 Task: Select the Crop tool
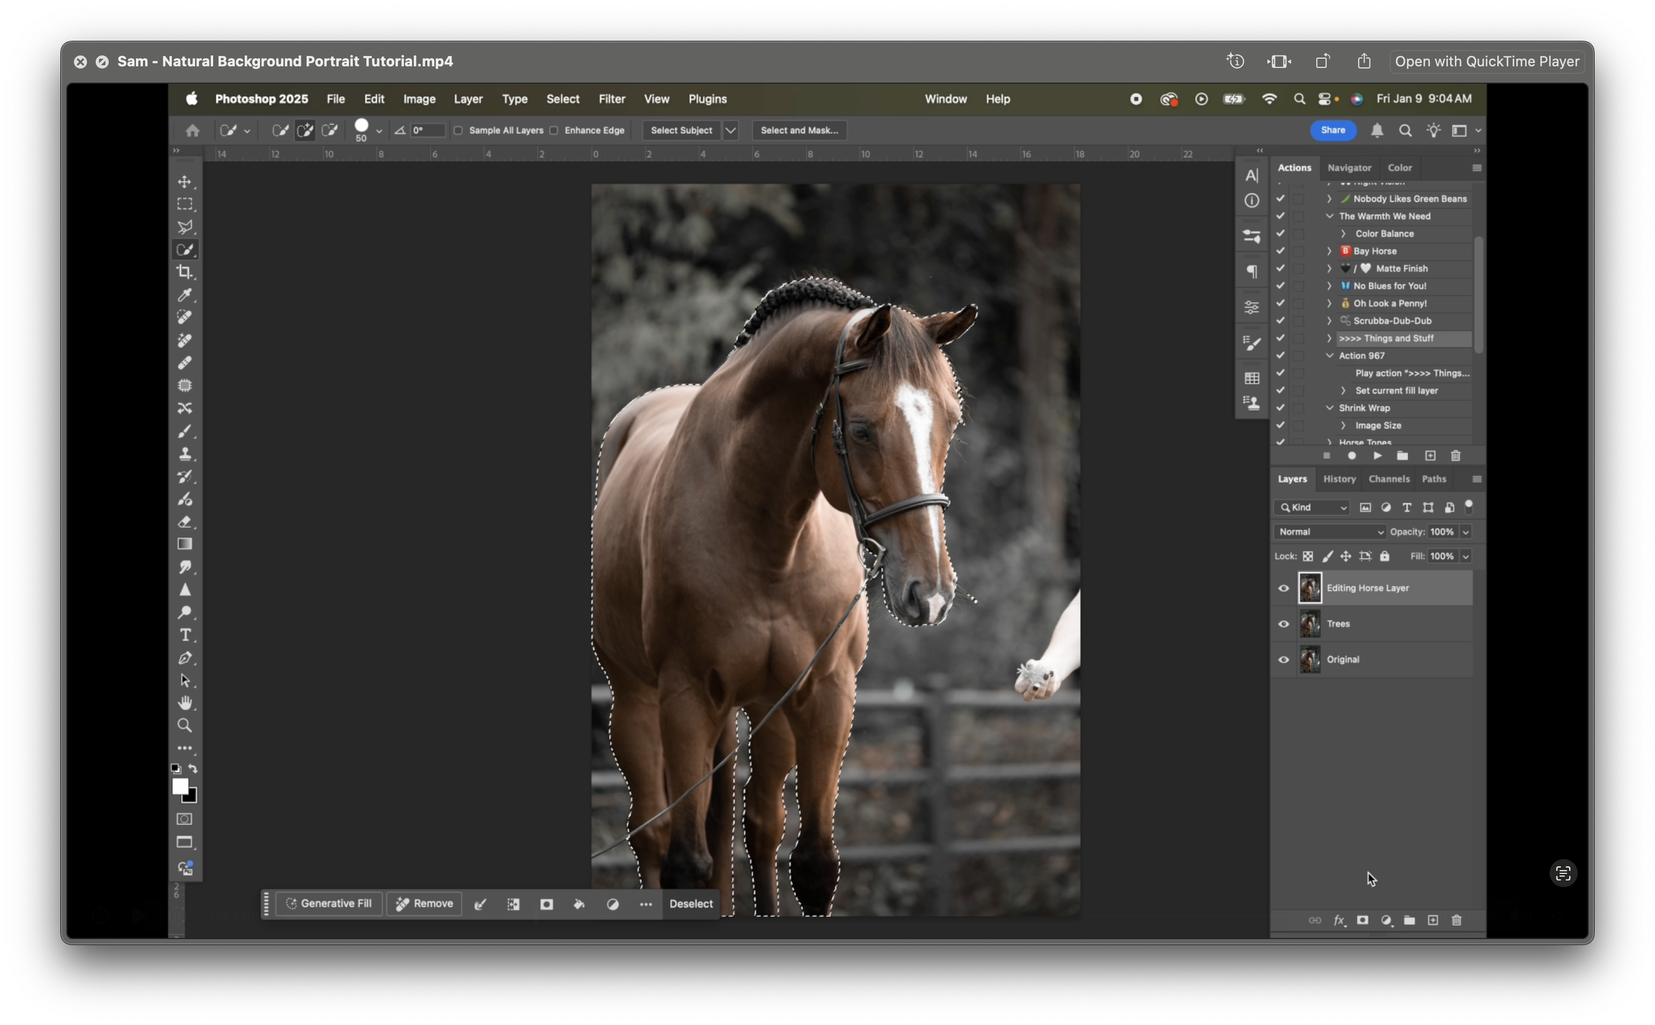(x=185, y=272)
